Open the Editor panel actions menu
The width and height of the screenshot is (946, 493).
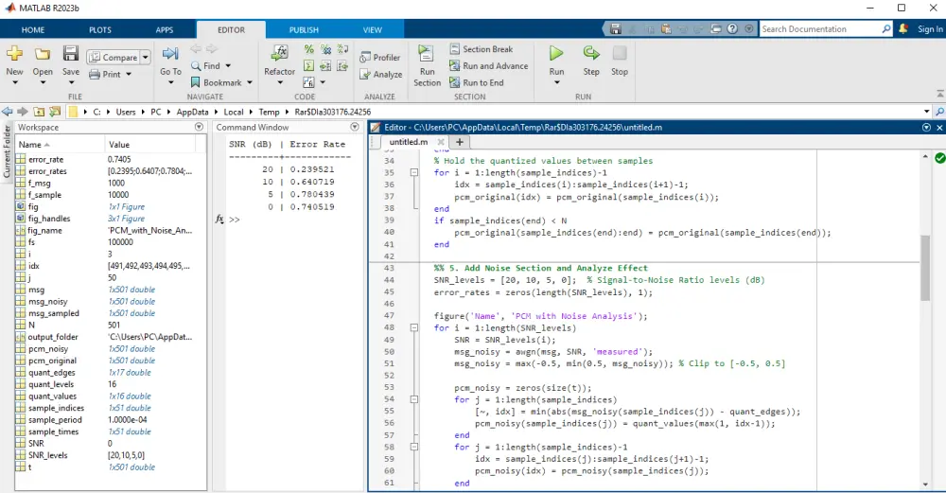click(927, 128)
